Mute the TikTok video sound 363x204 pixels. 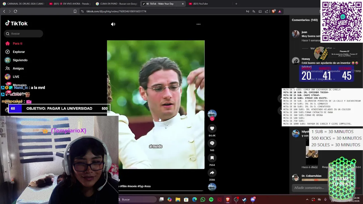coord(113,24)
